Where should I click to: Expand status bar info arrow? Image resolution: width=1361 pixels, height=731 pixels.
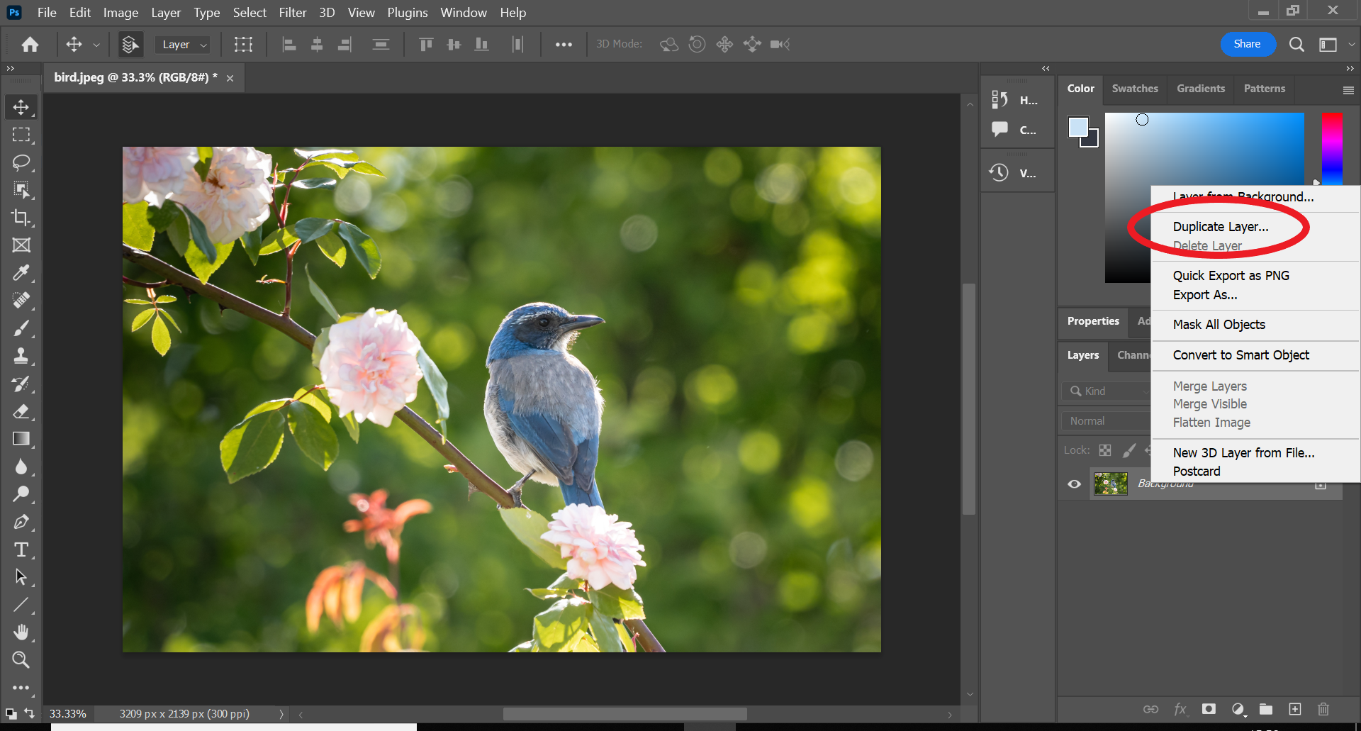click(x=281, y=715)
